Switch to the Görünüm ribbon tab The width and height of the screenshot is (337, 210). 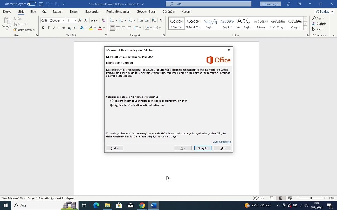169,12
